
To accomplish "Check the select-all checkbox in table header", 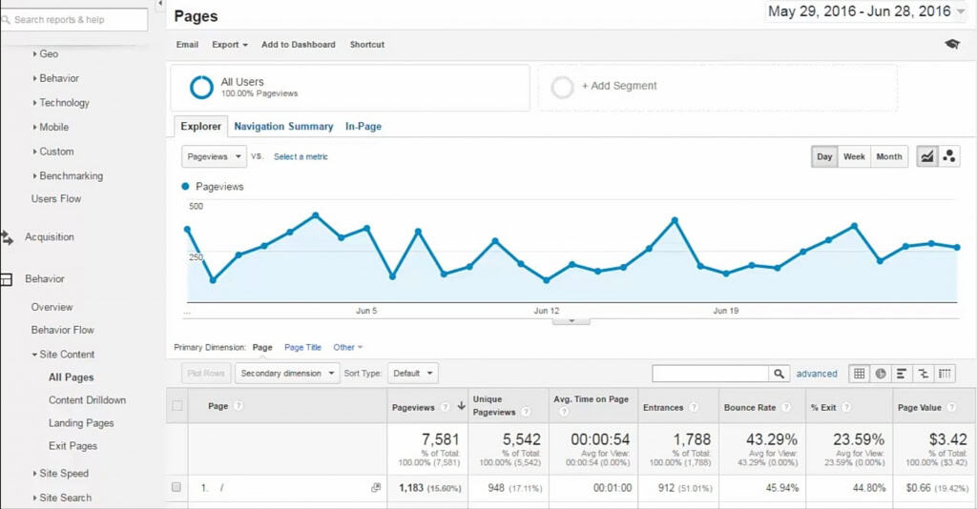I will [x=176, y=406].
